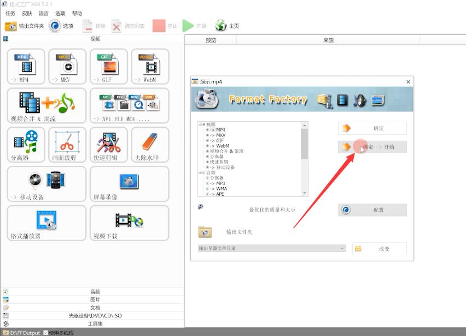Open the AVI FLV MOV formats tile
The width and height of the screenshot is (466, 336).
(x=130, y=105)
